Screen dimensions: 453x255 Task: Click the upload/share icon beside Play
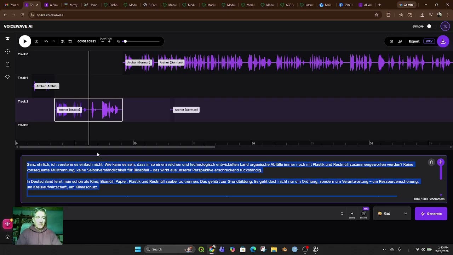[x=36, y=41]
